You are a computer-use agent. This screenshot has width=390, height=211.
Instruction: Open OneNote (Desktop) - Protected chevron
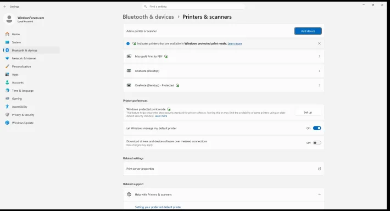(319, 85)
